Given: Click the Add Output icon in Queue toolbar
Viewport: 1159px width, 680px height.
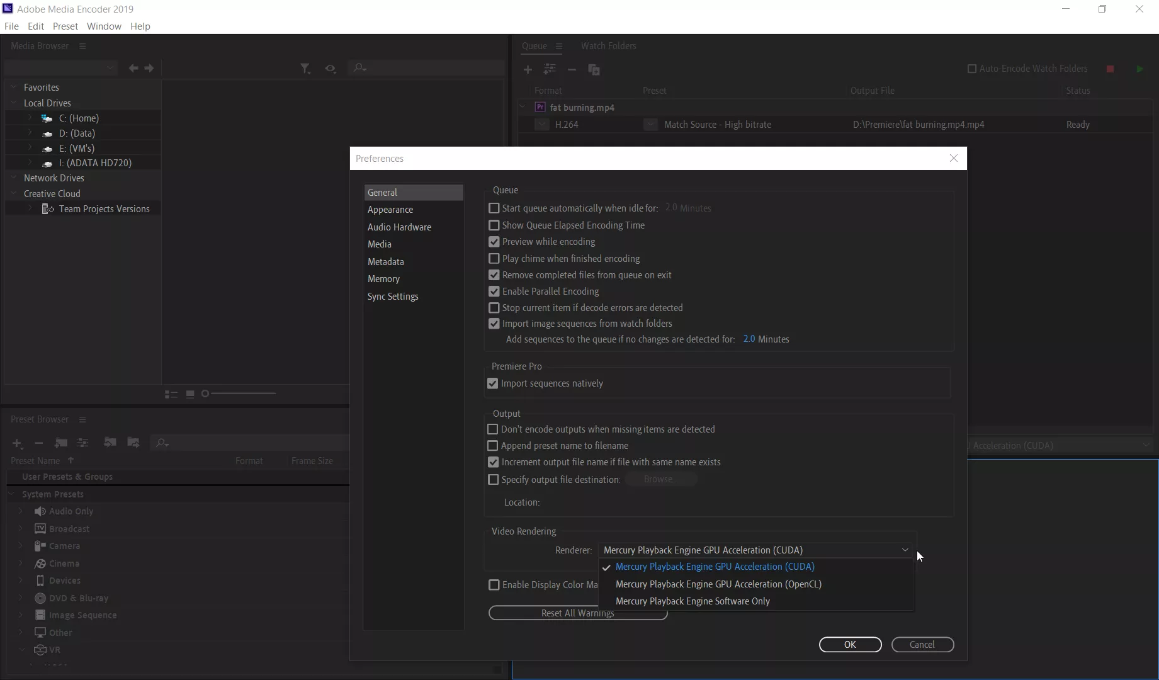Looking at the screenshot, I should 550,69.
